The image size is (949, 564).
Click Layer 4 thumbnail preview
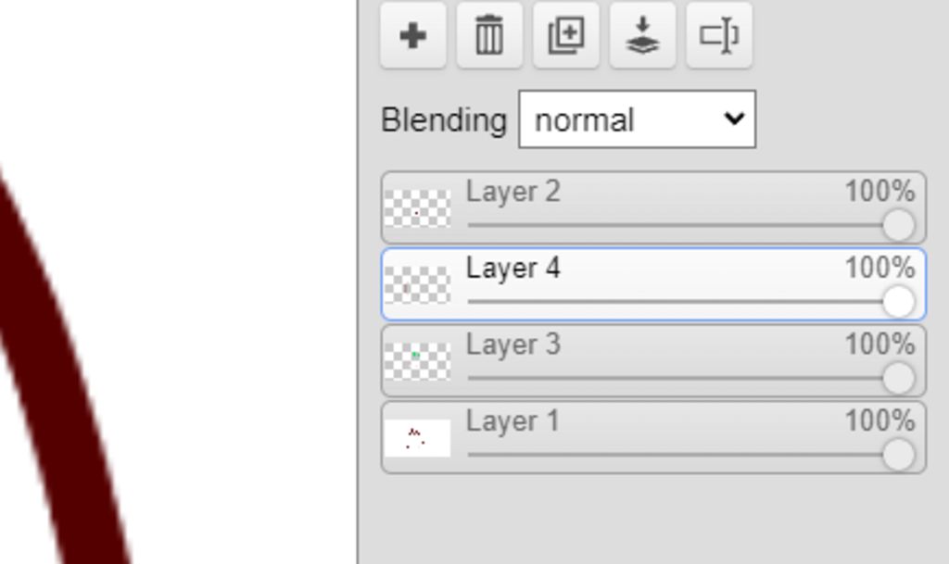coord(417,285)
